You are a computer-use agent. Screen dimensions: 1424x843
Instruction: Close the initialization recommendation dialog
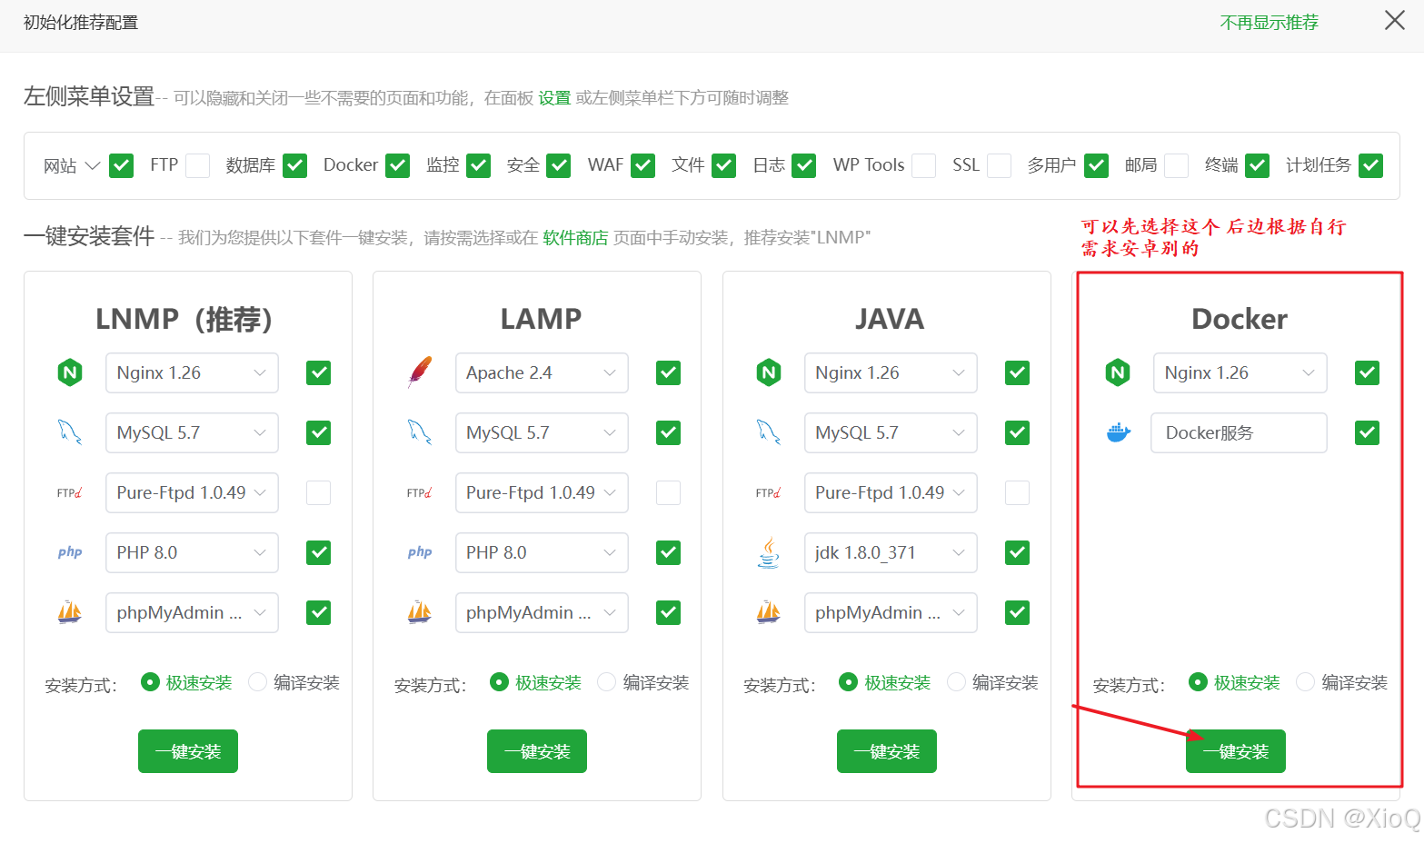click(1395, 21)
